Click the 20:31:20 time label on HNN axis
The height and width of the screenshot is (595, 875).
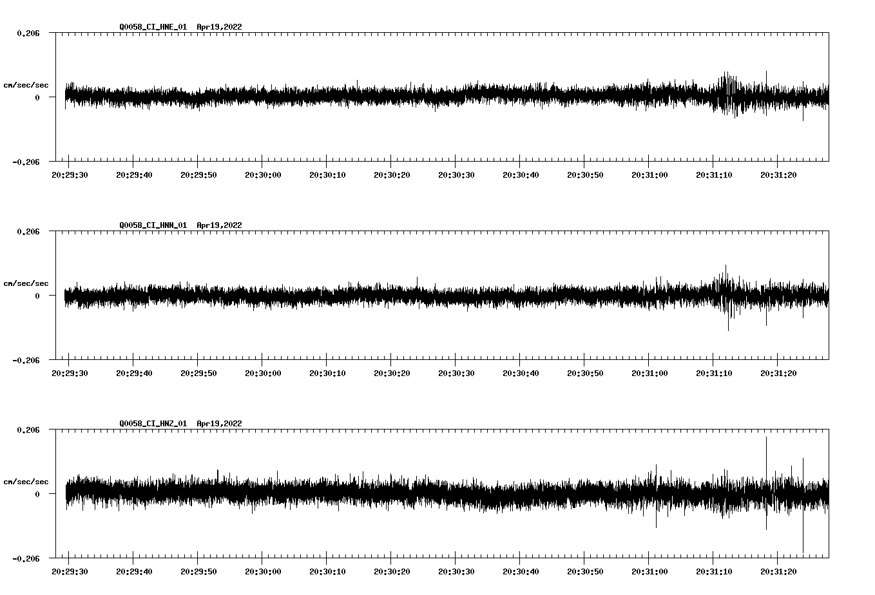778,373
